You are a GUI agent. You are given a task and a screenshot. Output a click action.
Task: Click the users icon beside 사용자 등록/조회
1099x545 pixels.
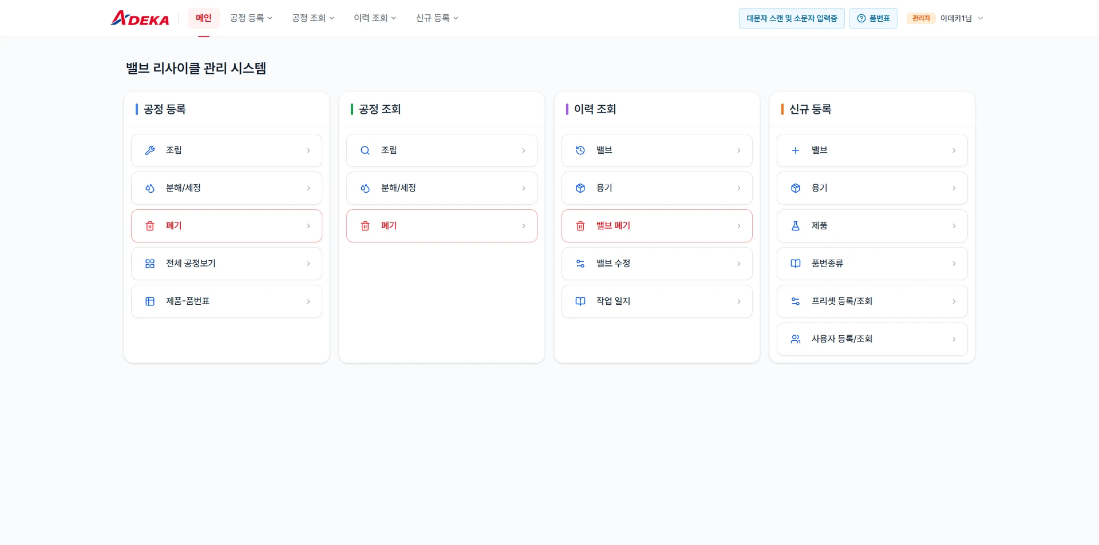click(x=796, y=339)
